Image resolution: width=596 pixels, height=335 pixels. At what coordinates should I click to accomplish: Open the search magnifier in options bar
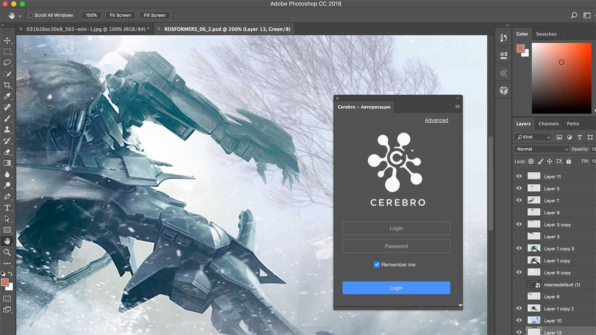coord(574,15)
